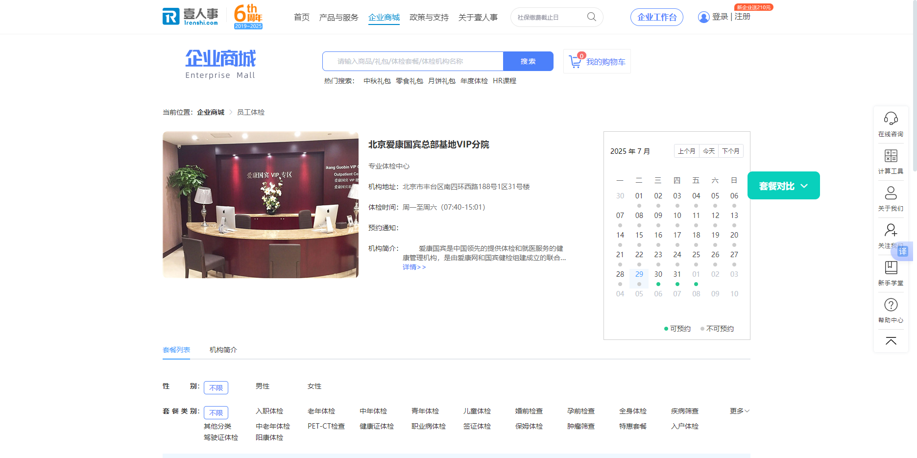Go to 下个月 in calendar
The image size is (917, 458).
pos(731,151)
